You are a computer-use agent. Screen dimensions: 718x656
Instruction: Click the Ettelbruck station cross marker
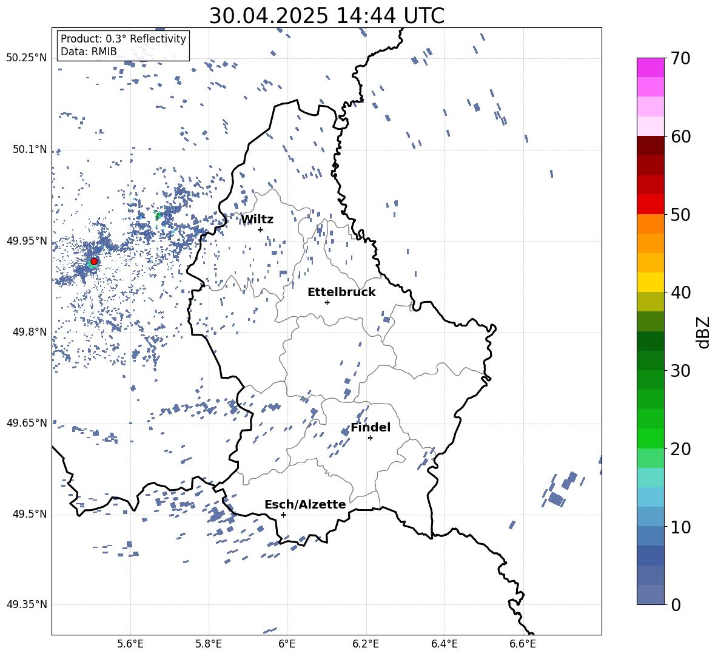tap(327, 302)
